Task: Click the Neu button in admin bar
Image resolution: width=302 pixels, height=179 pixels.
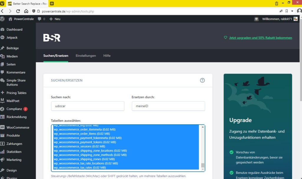Action: (55, 19)
